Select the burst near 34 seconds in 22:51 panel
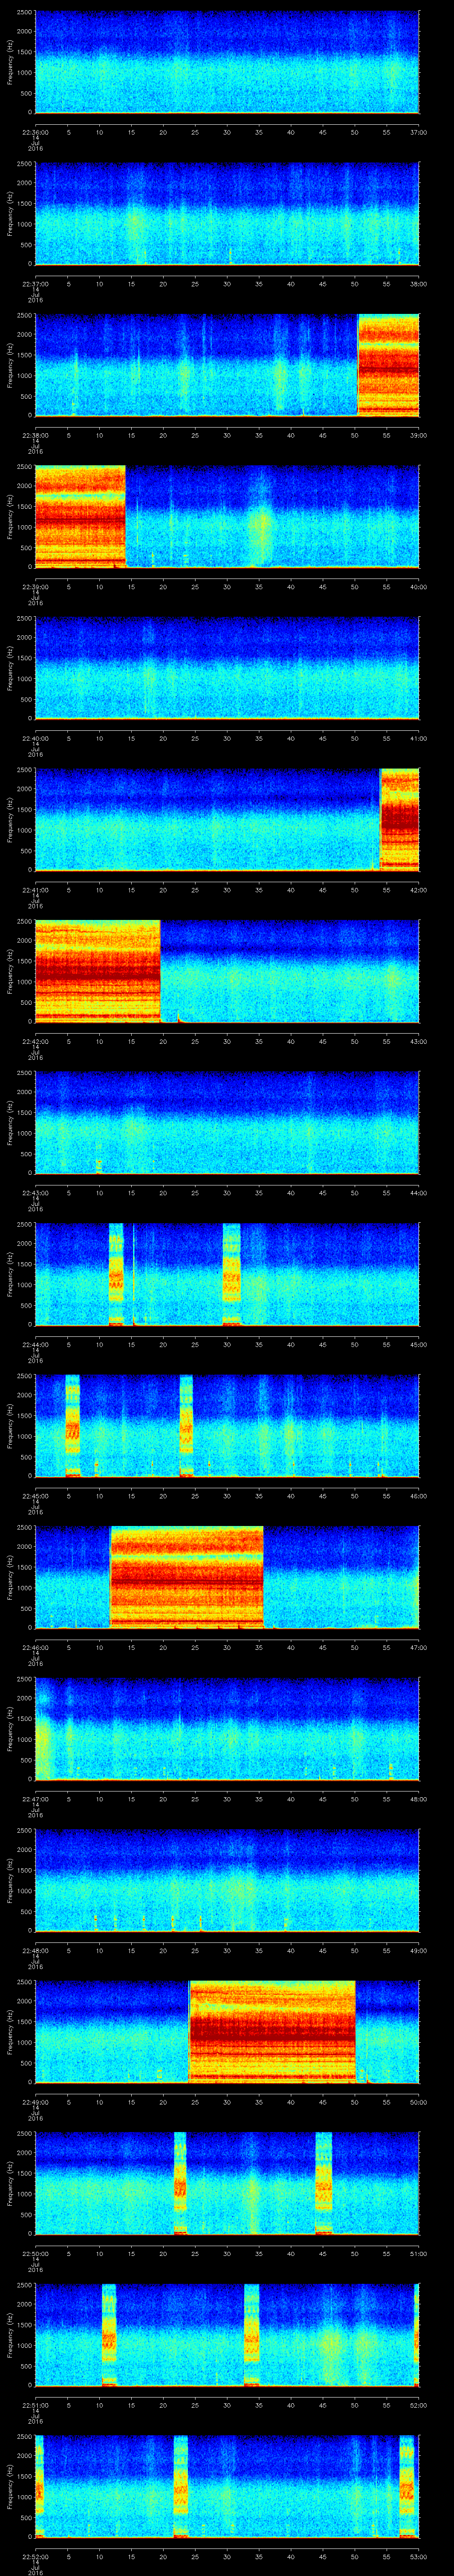This screenshot has width=454, height=2576. (x=251, y=2335)
